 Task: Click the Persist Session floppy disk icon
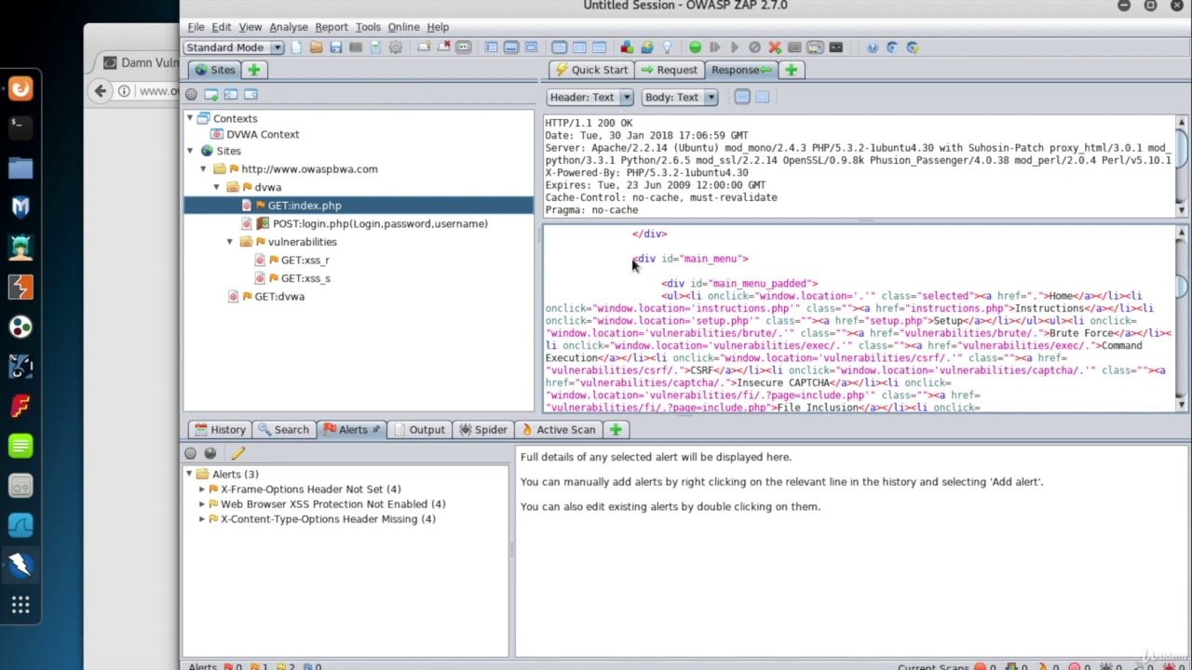335,47
